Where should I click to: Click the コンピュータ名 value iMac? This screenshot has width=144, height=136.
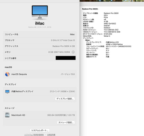72,34
